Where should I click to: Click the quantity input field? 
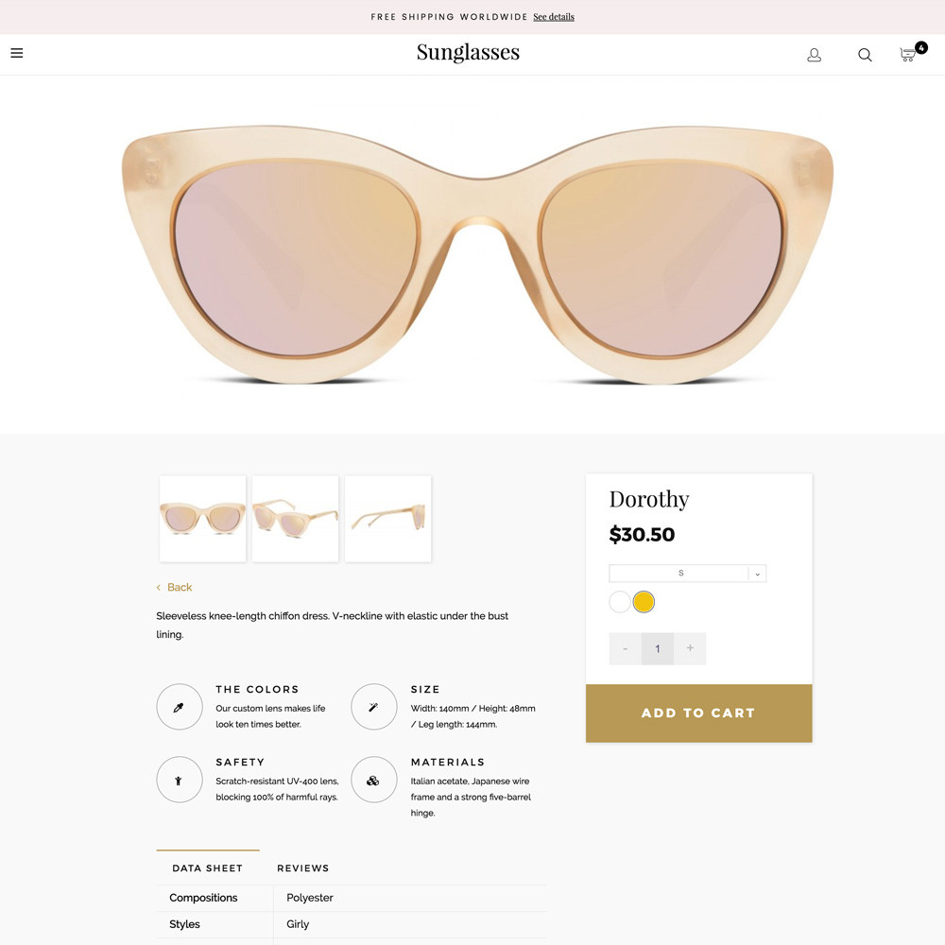tap(658, 648)
